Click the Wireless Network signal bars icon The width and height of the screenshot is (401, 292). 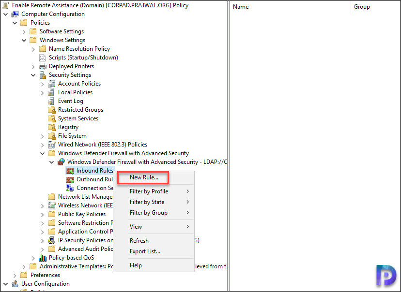point(52,205)
